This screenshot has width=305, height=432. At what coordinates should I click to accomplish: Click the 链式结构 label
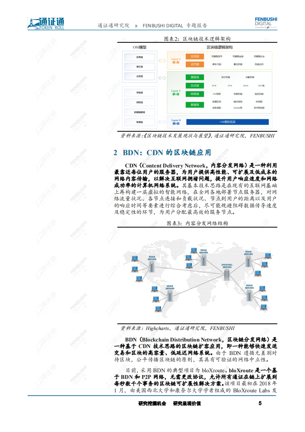[x=238, y=102]
